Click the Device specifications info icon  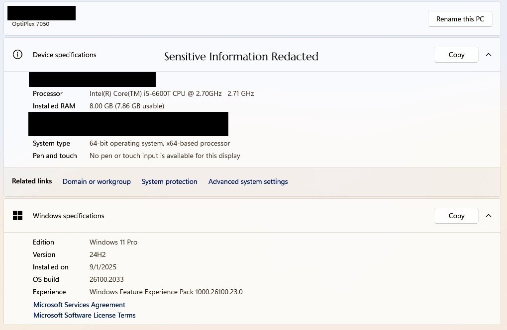tap(17, 55)
